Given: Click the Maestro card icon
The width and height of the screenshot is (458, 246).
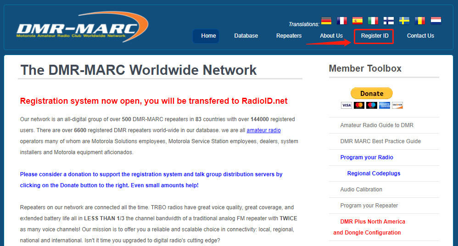Looking at the screenshot, I should tap(372, 105).
